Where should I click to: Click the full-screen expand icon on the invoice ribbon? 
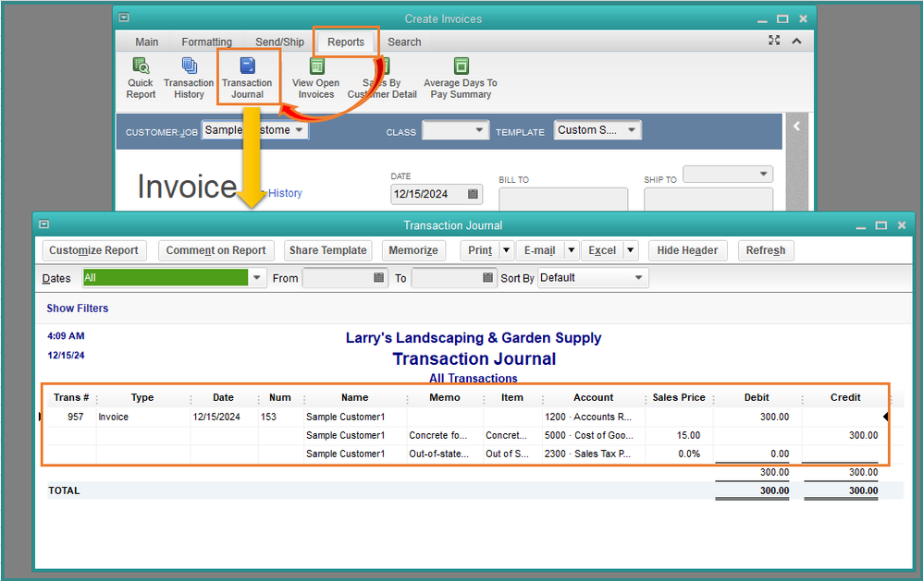pos(774,41)
